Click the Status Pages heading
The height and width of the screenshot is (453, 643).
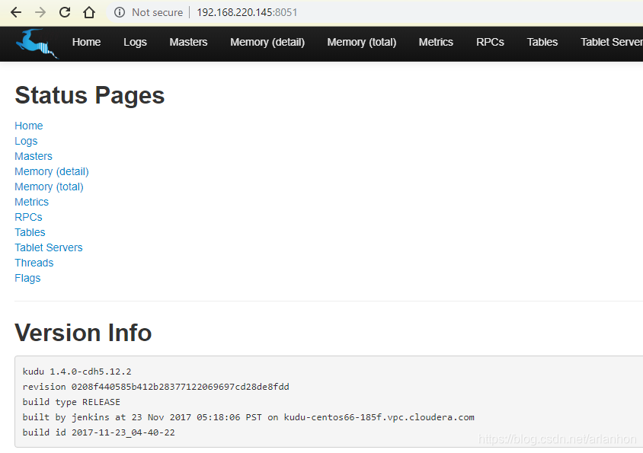point(89,95)
